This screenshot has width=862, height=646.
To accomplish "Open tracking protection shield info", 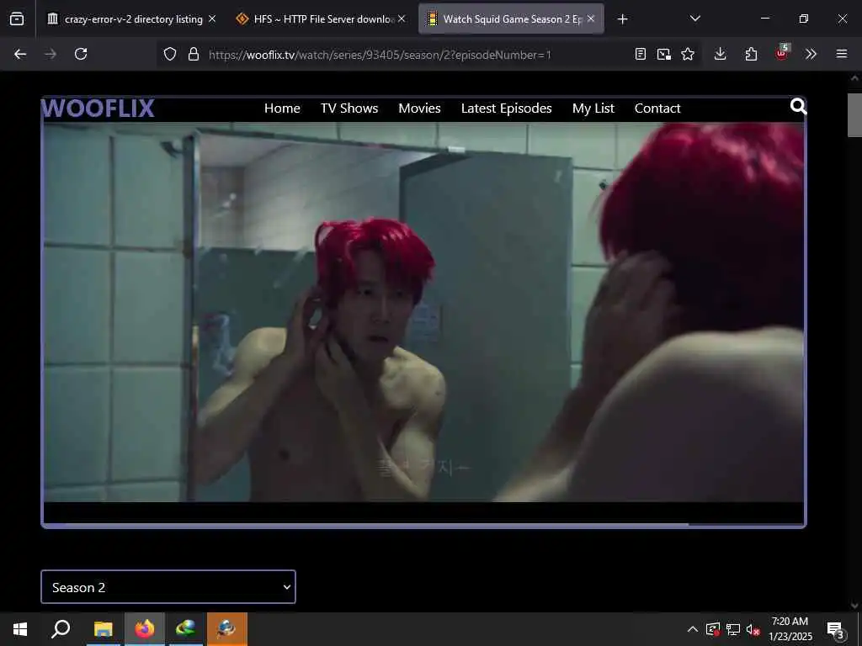I will pyautogui.click(x=170, y=54).
